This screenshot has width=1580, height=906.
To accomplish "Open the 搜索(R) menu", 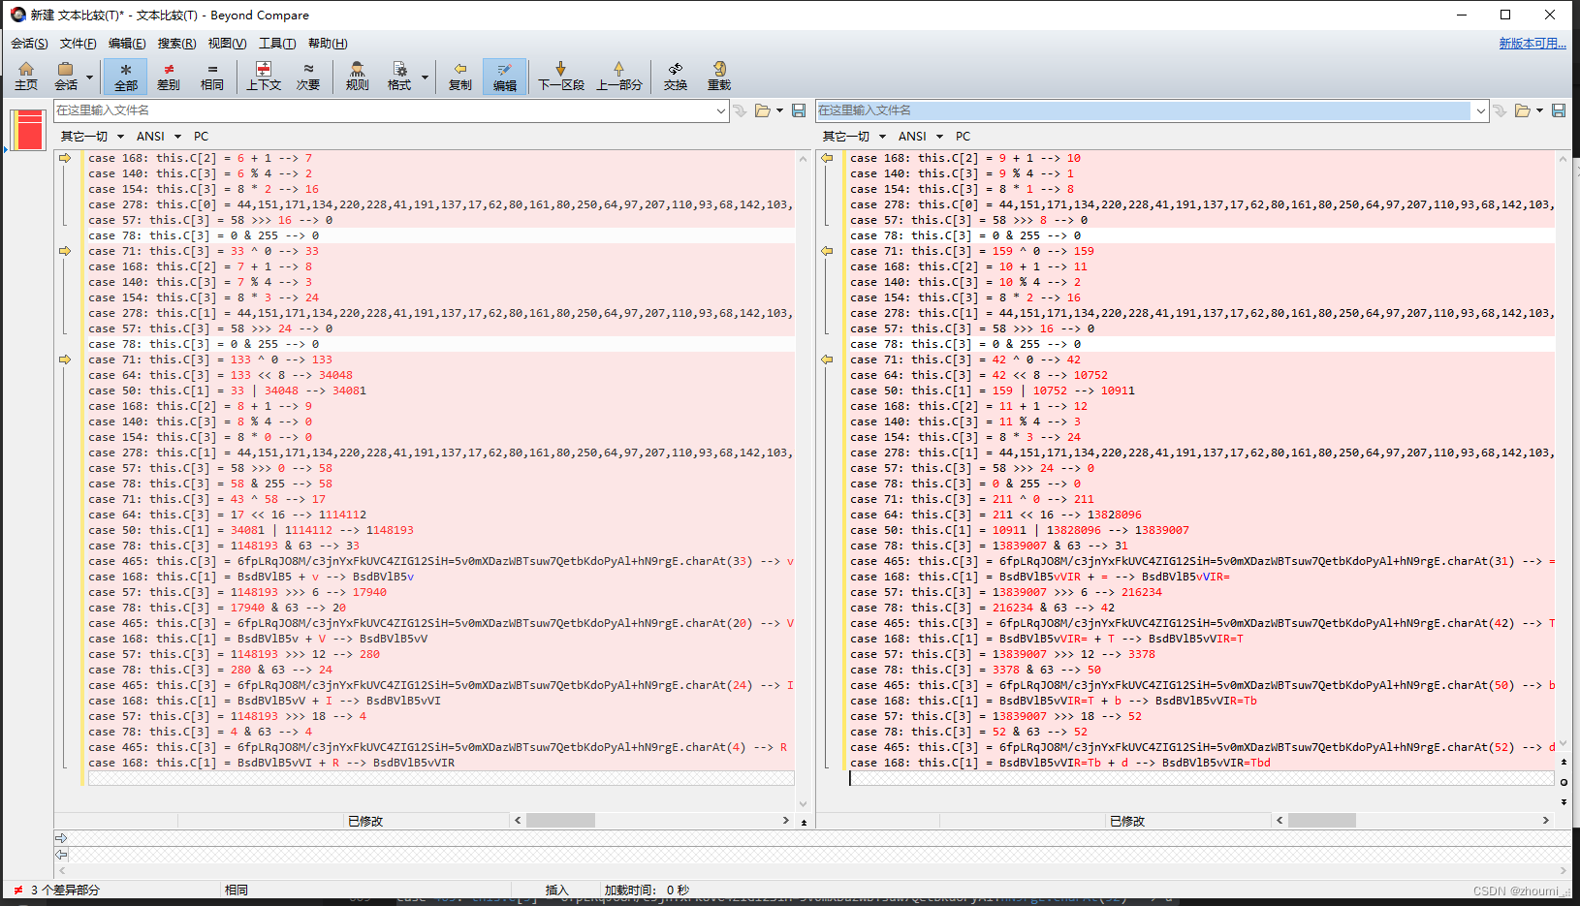I will click(176, 44).
